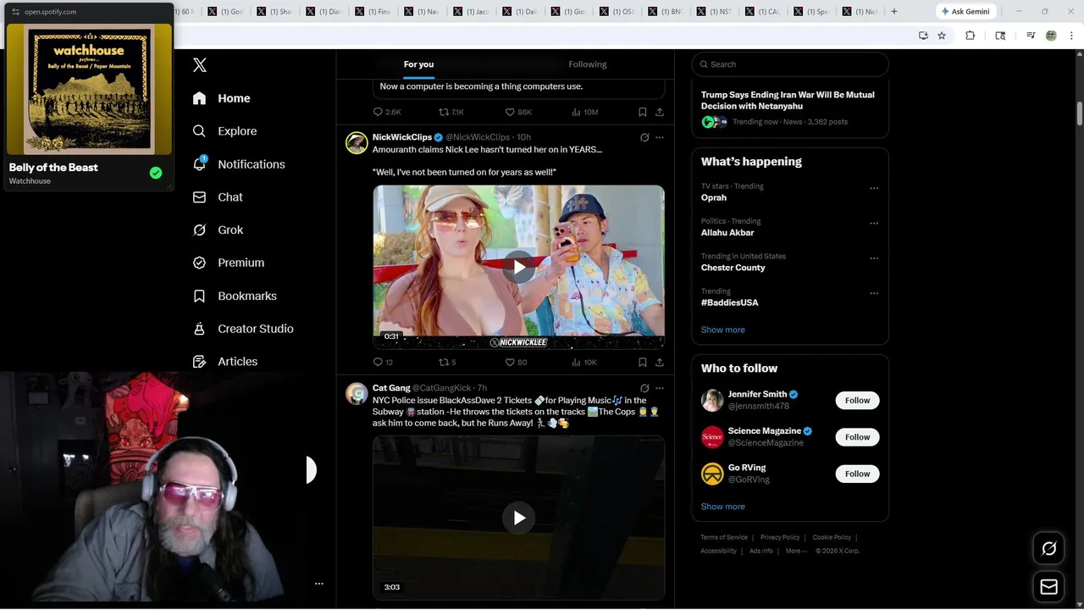Bookmark the NickWickClips post
1084x610 pixels.
(x=643, y=363)
